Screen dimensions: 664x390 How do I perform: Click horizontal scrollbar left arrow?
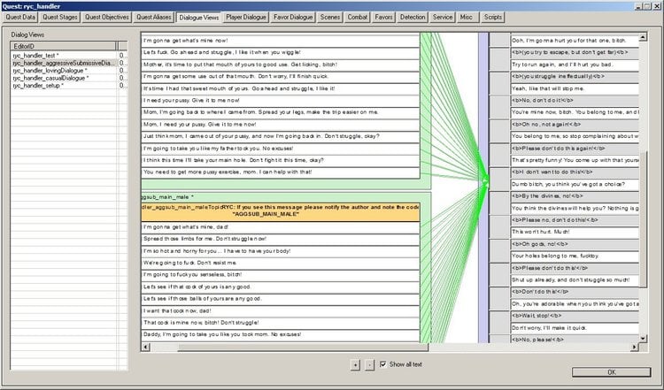[x=146, y=348]
